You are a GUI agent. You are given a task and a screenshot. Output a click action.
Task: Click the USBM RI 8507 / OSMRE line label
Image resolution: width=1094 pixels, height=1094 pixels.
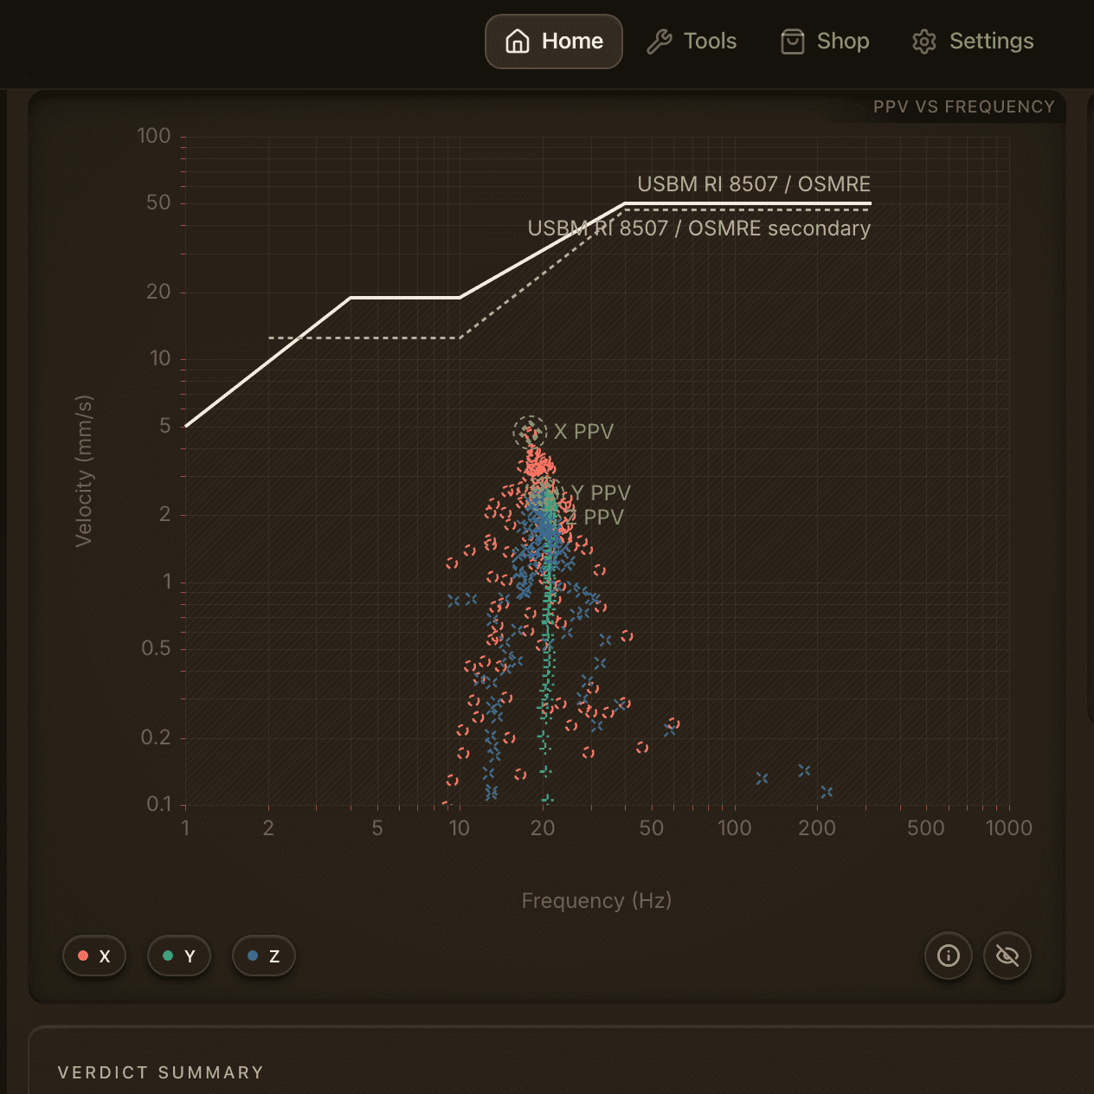[754, 184]
